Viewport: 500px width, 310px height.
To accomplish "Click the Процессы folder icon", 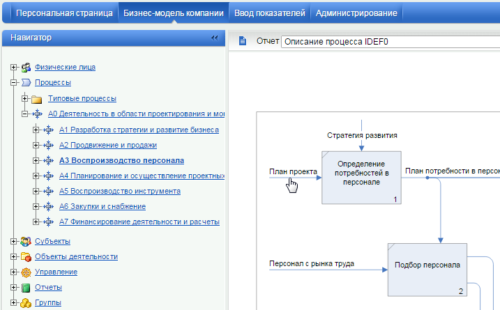I will click(26, 83).
